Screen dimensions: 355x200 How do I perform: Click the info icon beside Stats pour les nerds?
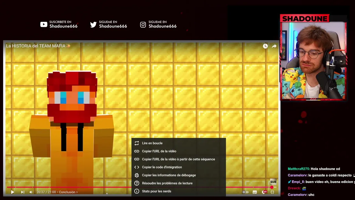136,191
